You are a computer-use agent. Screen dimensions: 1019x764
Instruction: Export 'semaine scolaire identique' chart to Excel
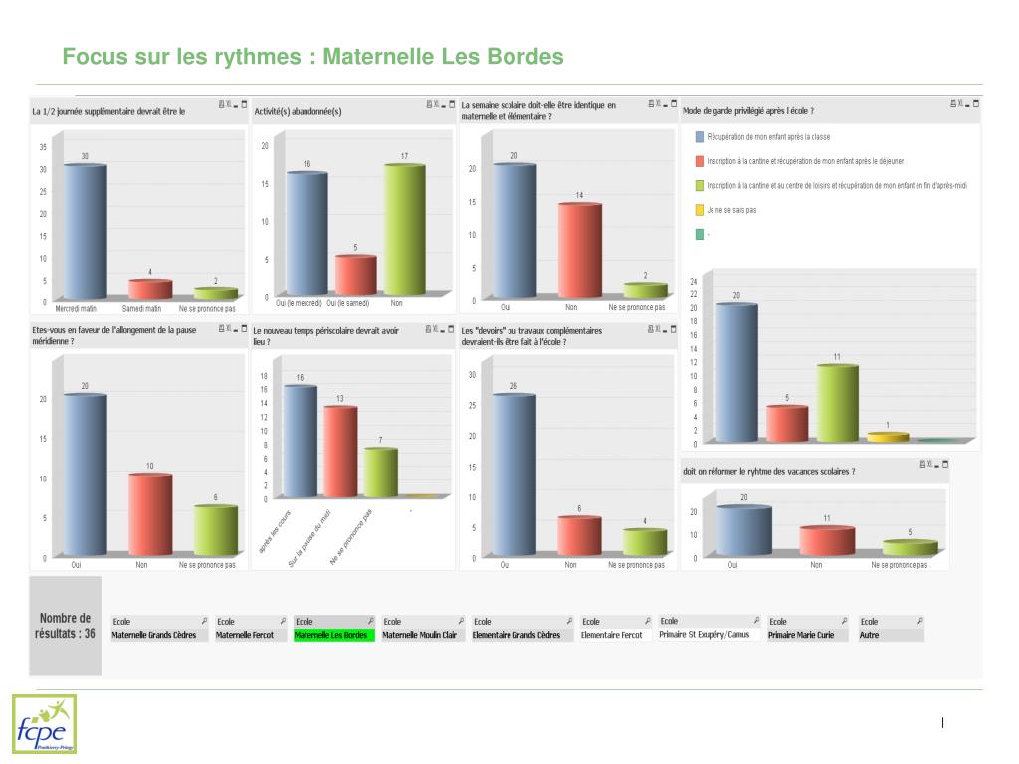tap(658, 103)
